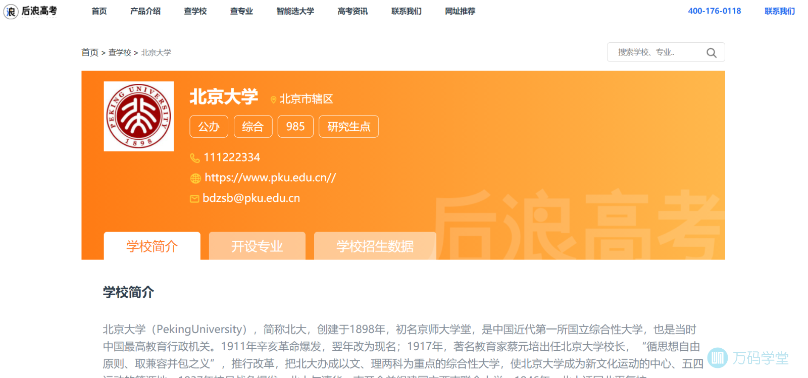This screenshot has width=808, height=378.
Task: Click the 985 tag
Action: (x=295, y=127)
